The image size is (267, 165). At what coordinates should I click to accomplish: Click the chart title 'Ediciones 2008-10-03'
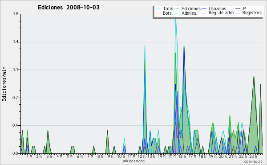tap(69, 8)
